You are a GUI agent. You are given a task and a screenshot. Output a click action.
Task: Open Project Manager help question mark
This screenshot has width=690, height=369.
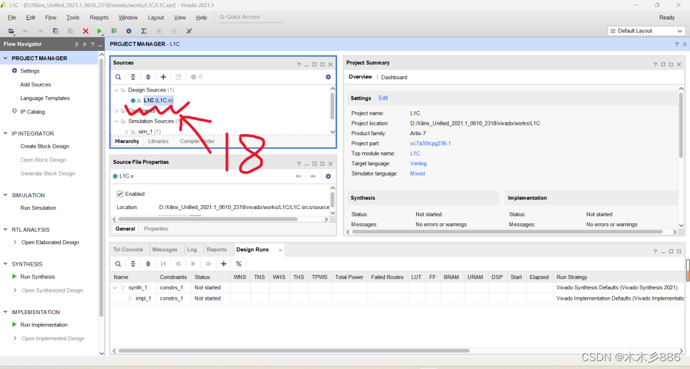coord(676,44)
